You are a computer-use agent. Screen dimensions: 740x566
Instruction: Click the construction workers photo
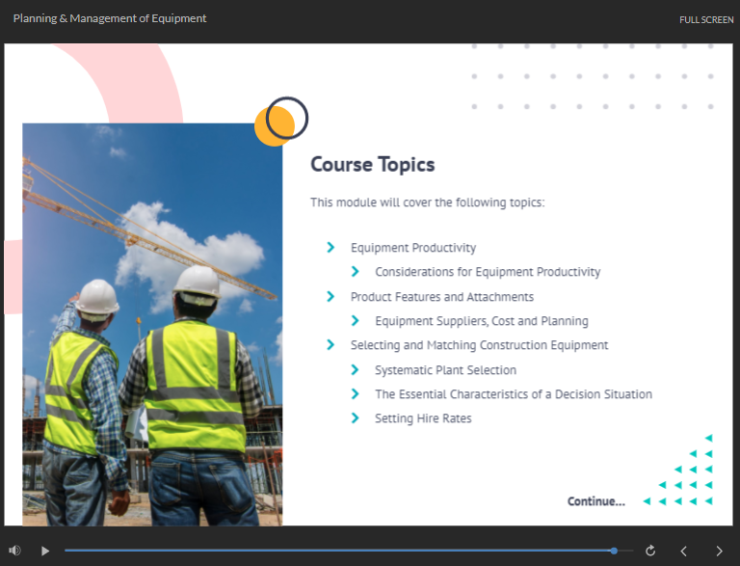[x=152, y=325]
